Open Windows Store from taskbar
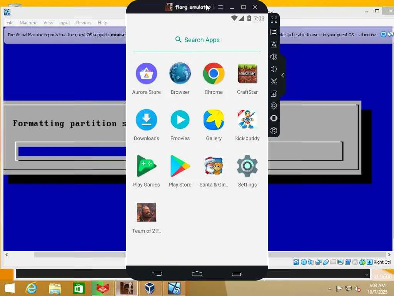The image size is (394, 296). 78,288
